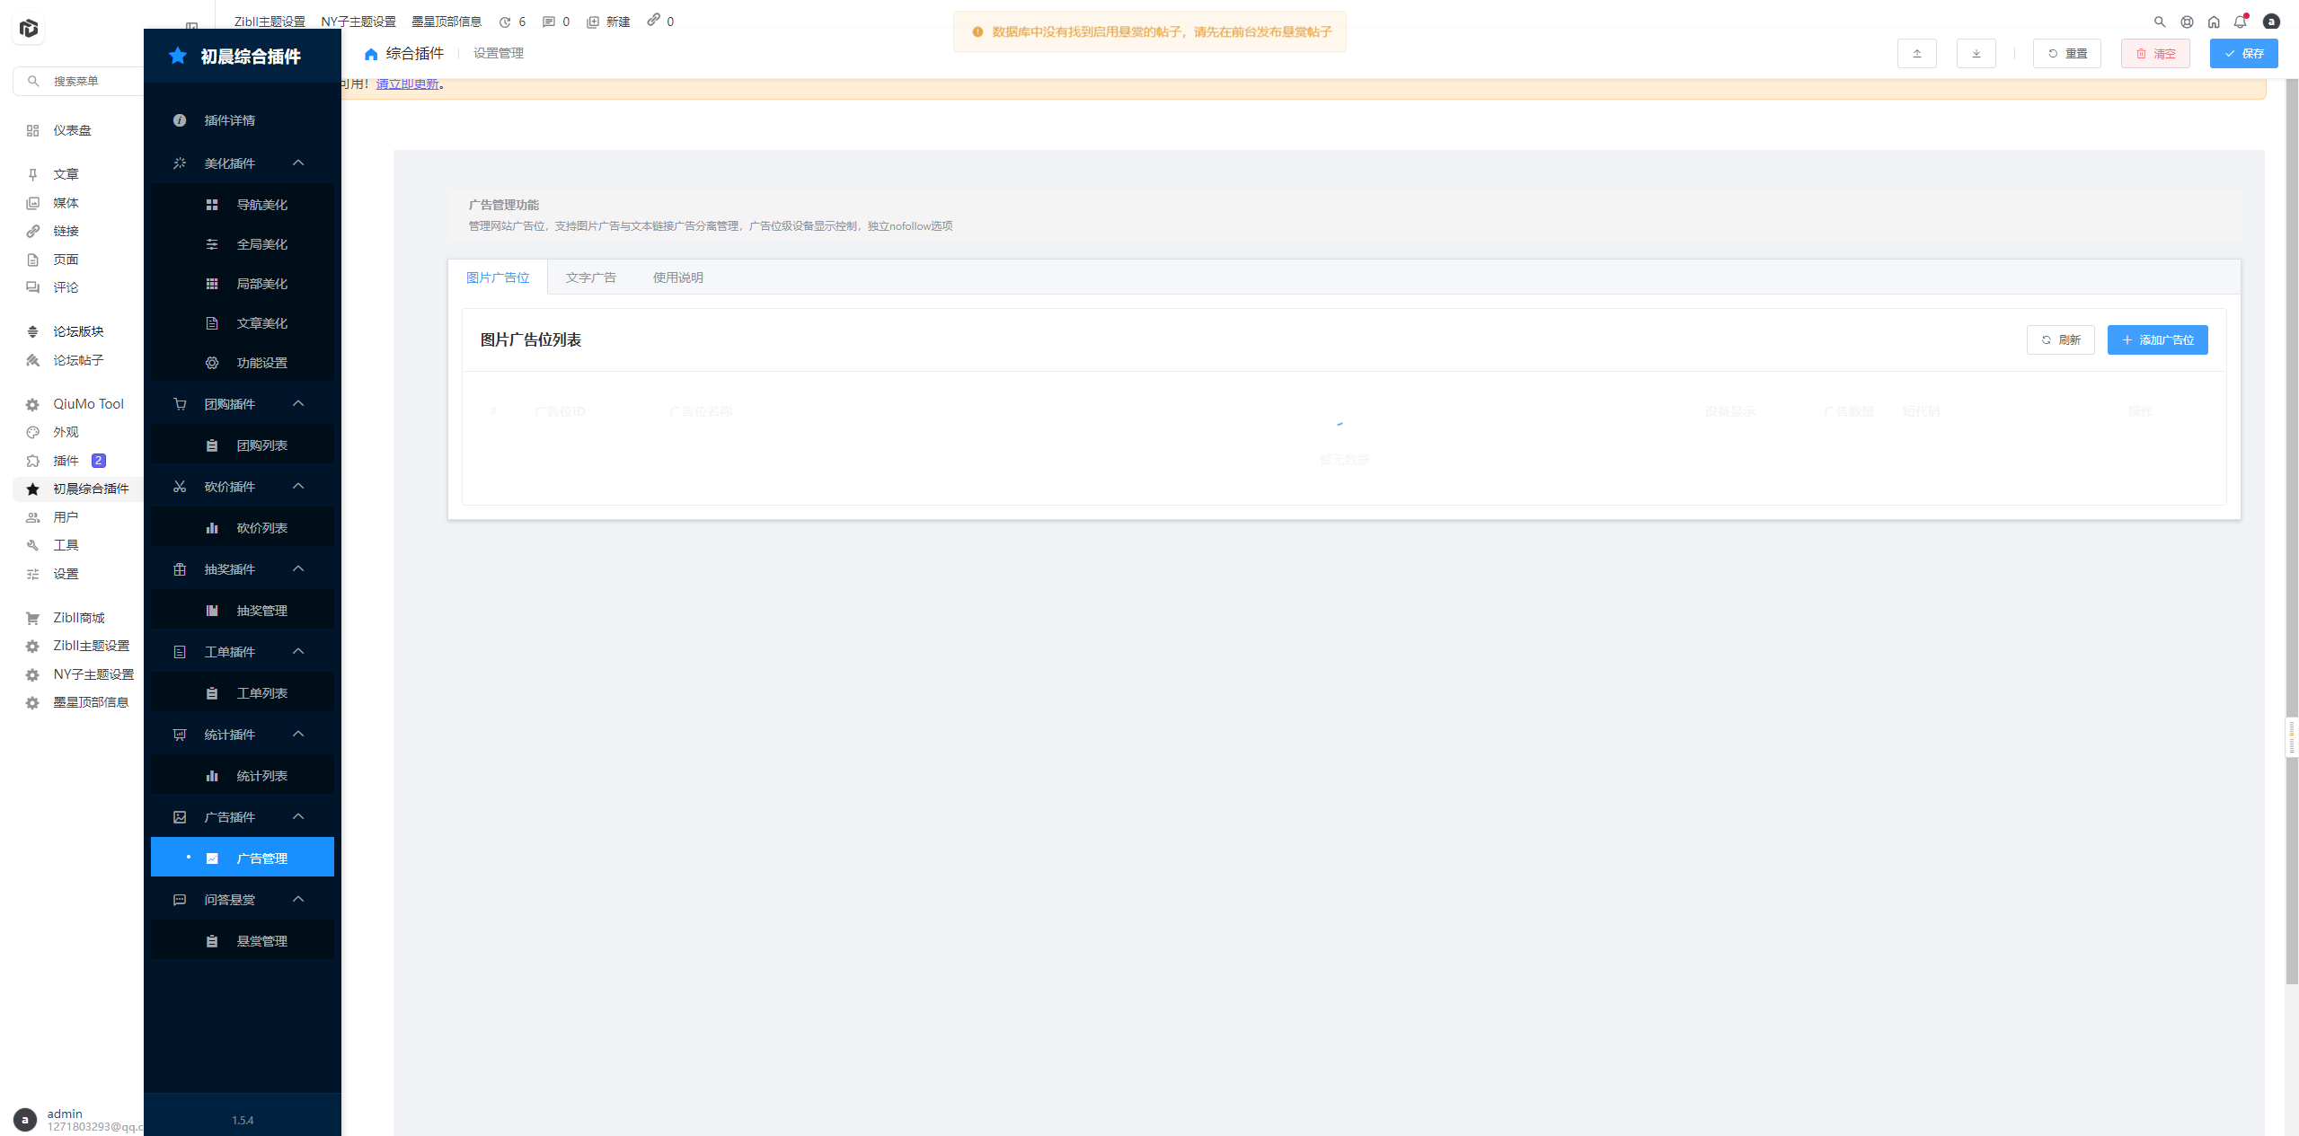Click the upload icon button in the top toolbar
Viewport: 2299px width, 1136px height.
click(1916, 54)
